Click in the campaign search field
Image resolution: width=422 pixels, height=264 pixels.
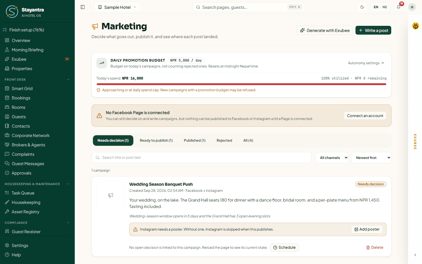point(201,158)
